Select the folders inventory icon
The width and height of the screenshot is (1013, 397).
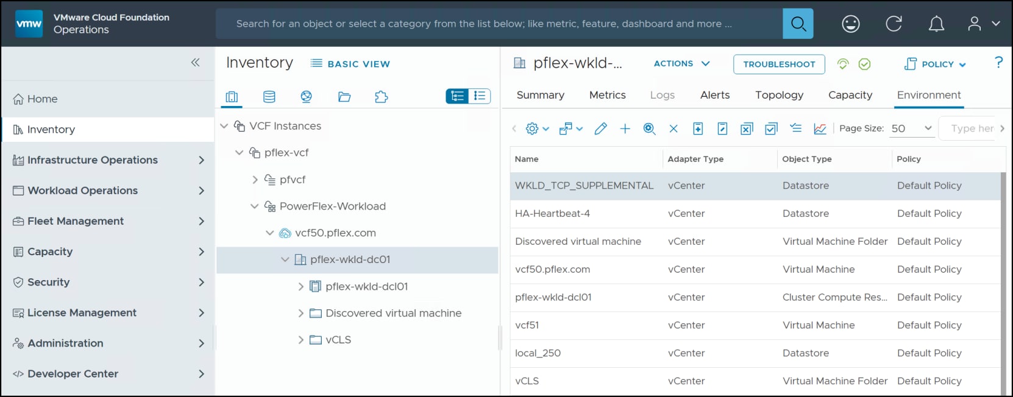coord(344,97)
